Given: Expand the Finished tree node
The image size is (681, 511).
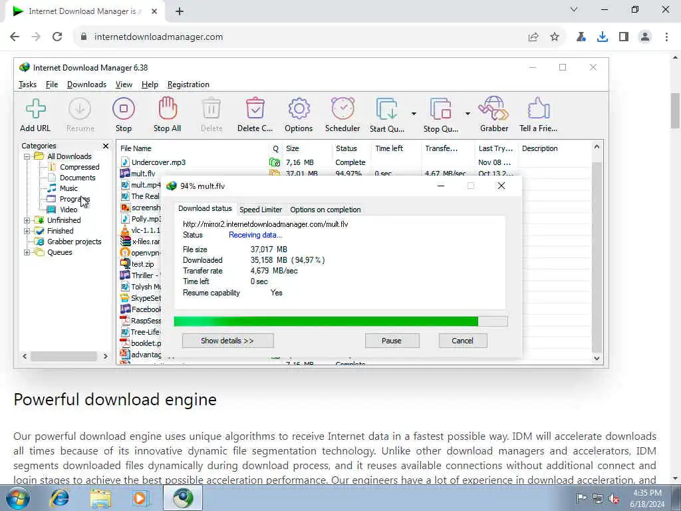Looking at the screenshot, I should (27, 231).
